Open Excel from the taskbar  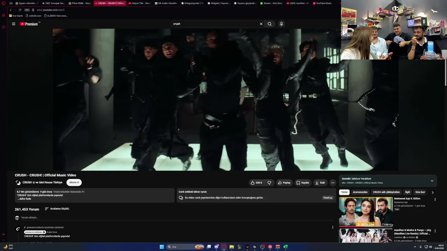(x=285, y=247)
